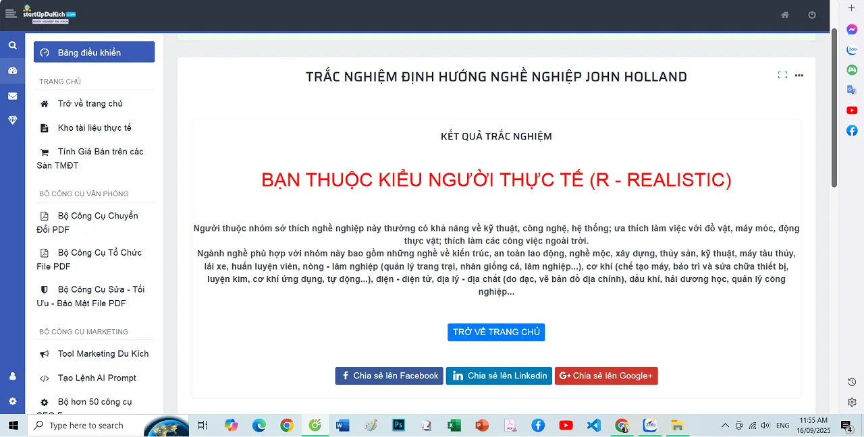Image resolution: width=864 pixels, height=437 pixels.
Task: Add a new sidebar item with plus
Action: pyautogui.click(x=852, y=8)
